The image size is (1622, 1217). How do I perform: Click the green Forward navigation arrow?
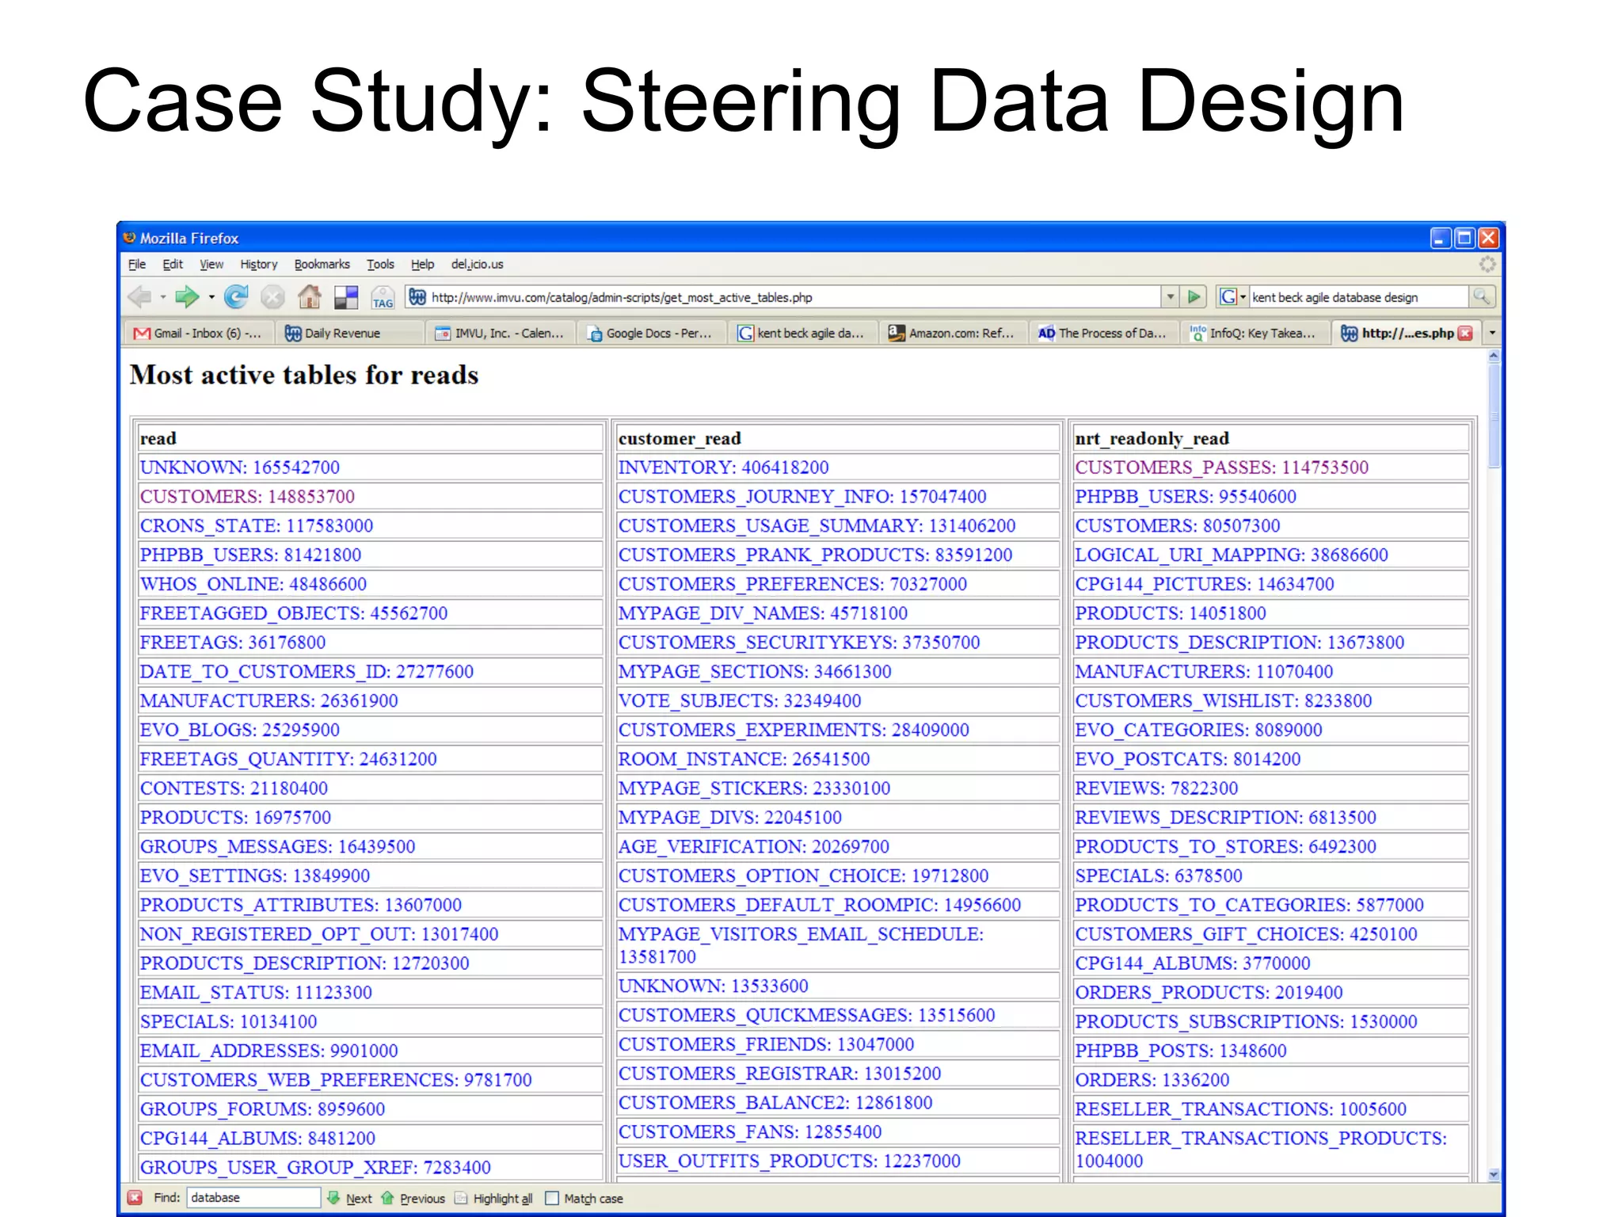point(187,297)
